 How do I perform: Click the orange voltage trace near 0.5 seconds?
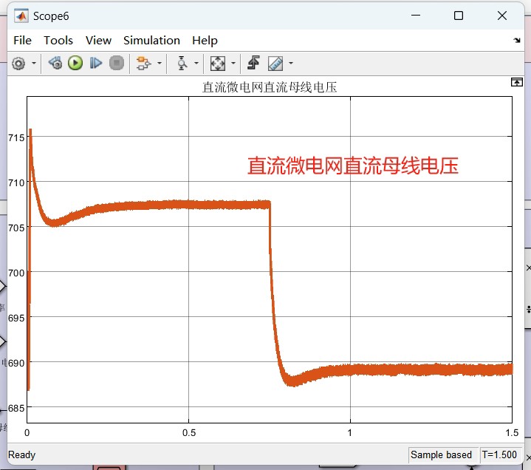pyautogui.click(x=188, y=205)
